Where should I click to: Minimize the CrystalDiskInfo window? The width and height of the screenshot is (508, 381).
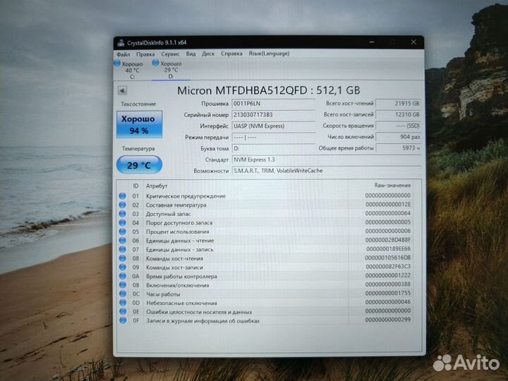[x=372, y=42]
